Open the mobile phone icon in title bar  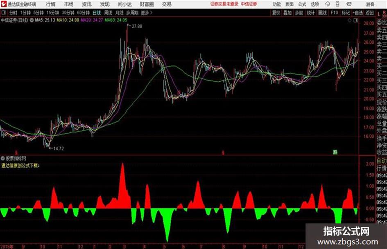click(x=337, y=4)
